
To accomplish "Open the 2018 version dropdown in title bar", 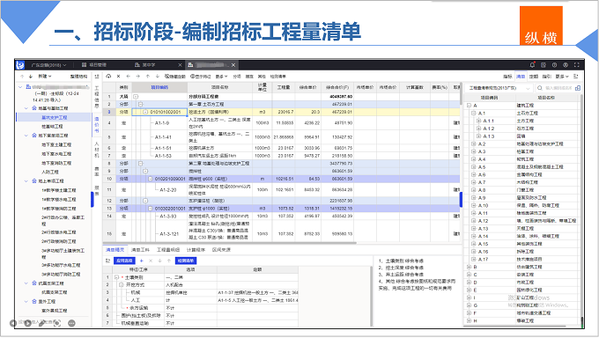I will pyautogui.click(x=48, y=65).
